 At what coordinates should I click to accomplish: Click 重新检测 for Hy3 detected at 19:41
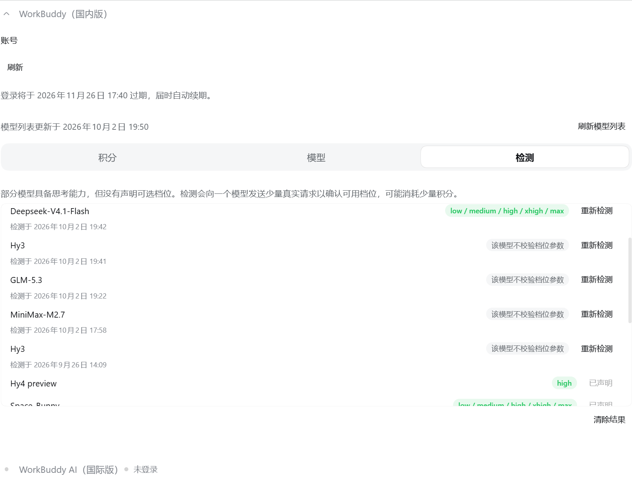(597, 245)
